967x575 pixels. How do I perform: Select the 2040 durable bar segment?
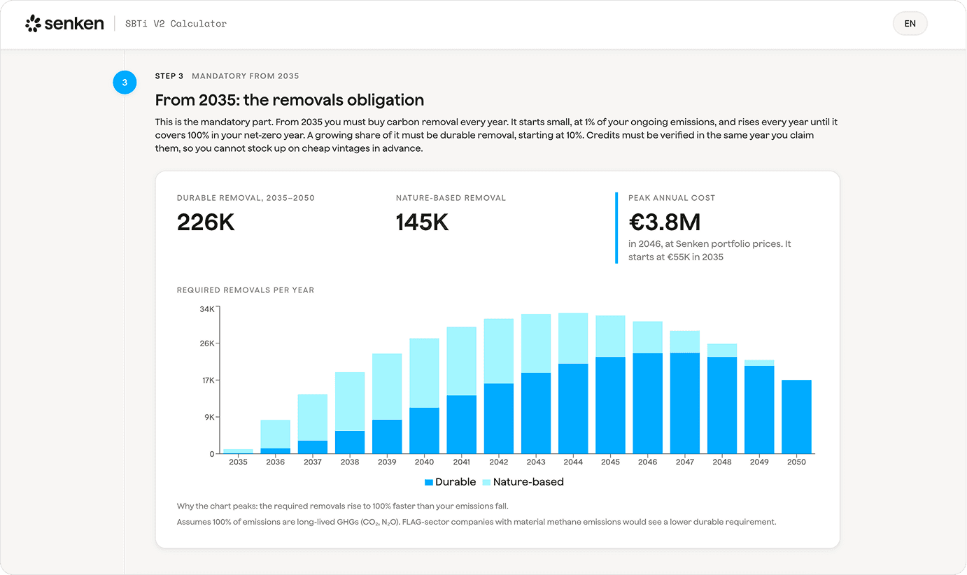coord(424,431)
